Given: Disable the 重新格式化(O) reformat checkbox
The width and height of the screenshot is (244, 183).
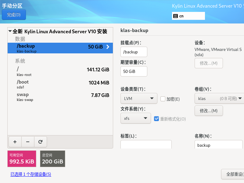Looking at the screenshot, I should click(x=156, y=119).
